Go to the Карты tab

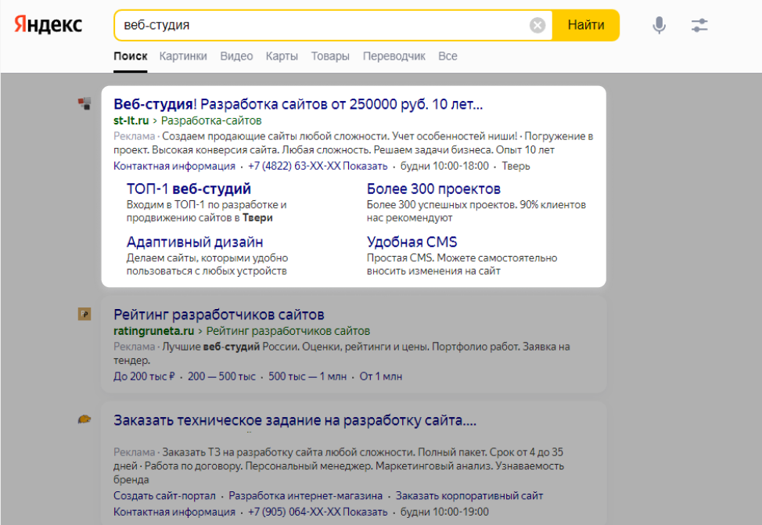click(x=282, y=56)
